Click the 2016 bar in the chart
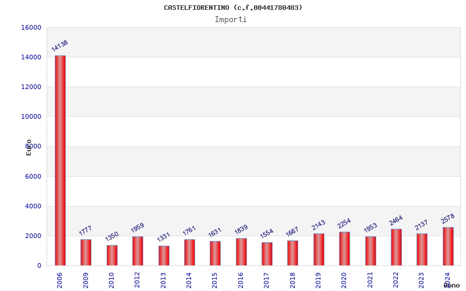466x291 pixels. point(241,252)
